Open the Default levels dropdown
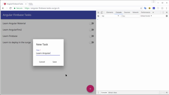Viewport: 169px width, 95px height. pyautogui.click(x=146, y=16)
